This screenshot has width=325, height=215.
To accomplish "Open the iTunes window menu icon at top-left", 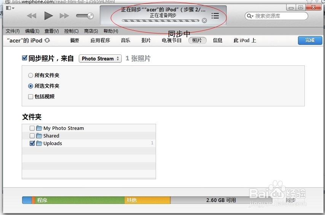I will pos(10,8).
